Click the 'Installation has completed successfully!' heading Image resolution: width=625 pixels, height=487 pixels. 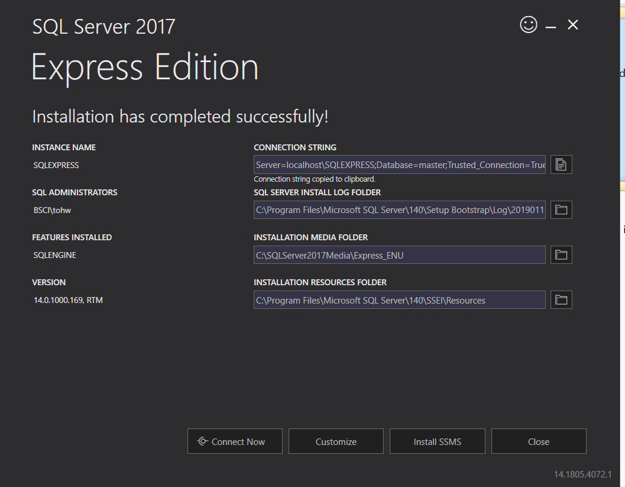click(x=180, y=117)
